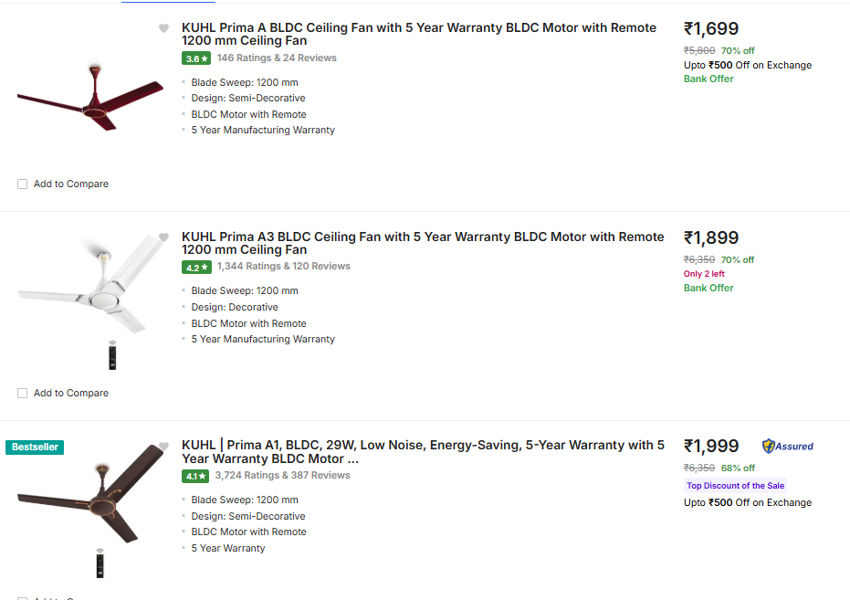Open KUHL Prima A1 29W fan title

point(423,451)
